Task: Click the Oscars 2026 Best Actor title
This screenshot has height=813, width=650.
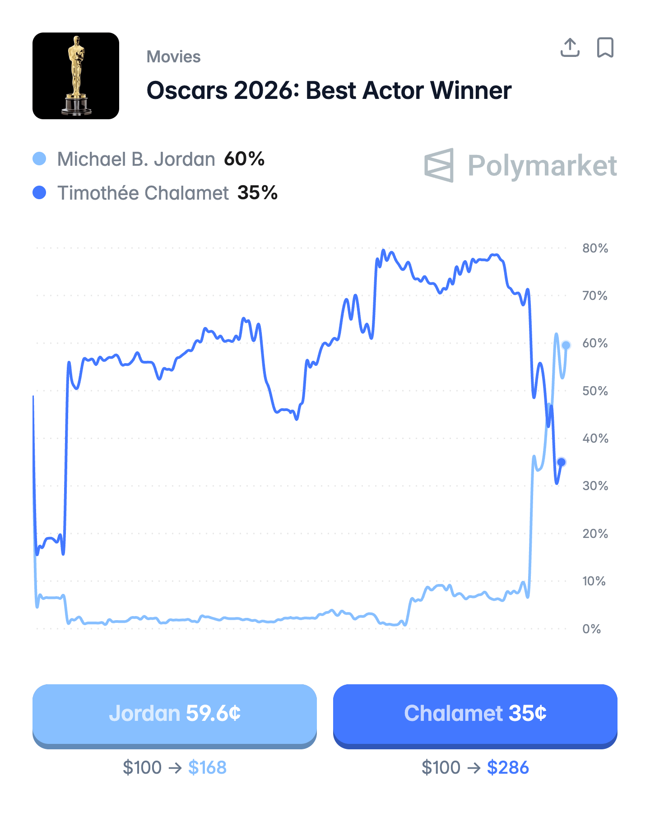Action: [x=329, y=90]
